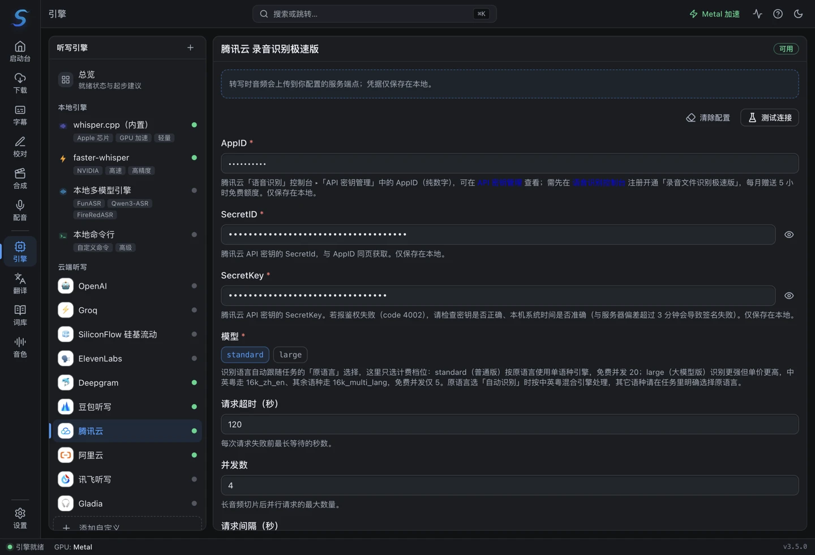Image resolution: width=815 pixels, height=555 pixels.
Task: Open the 合成 compose section
Action: pos(20,178)
